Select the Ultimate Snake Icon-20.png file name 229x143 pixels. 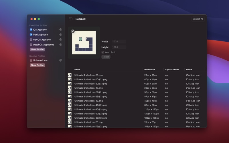[x=88, y=75]
